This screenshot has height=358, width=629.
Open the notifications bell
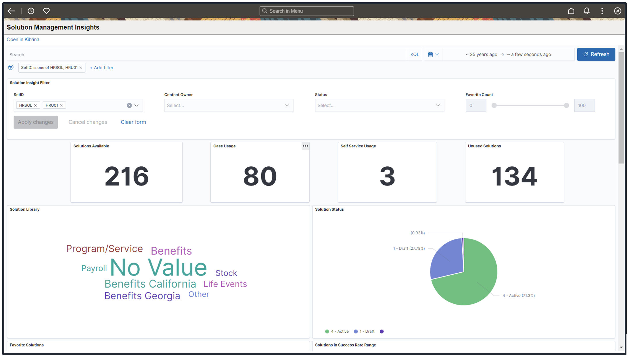(x=586, y=11)
